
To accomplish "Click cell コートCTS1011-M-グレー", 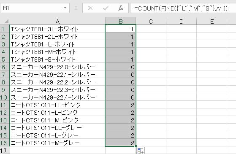I will pos(57,143).
